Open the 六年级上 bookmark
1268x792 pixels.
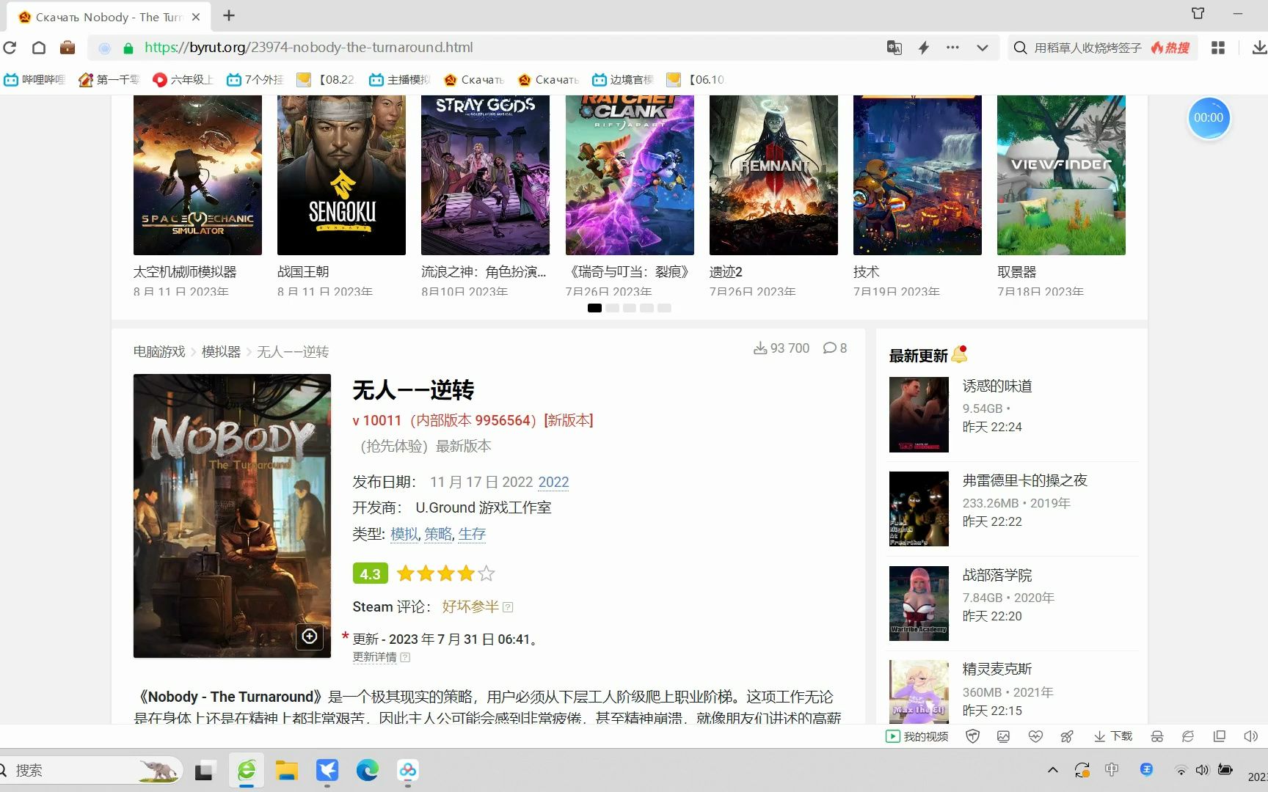point(183,79)
